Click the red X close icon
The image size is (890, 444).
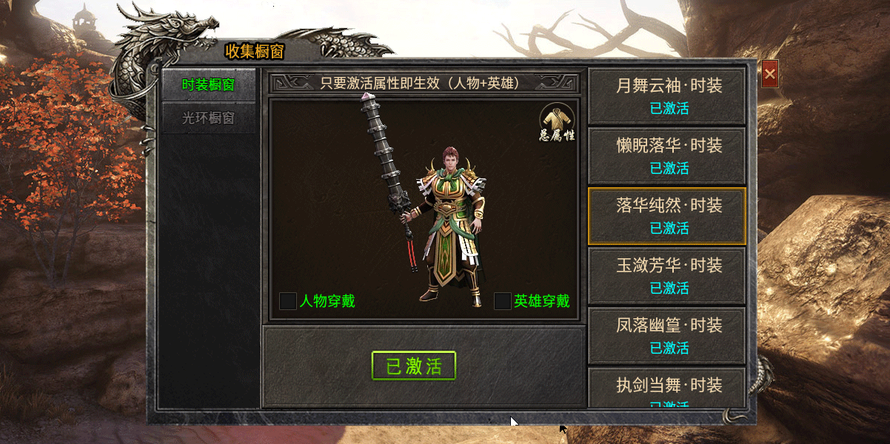point(770,74)
